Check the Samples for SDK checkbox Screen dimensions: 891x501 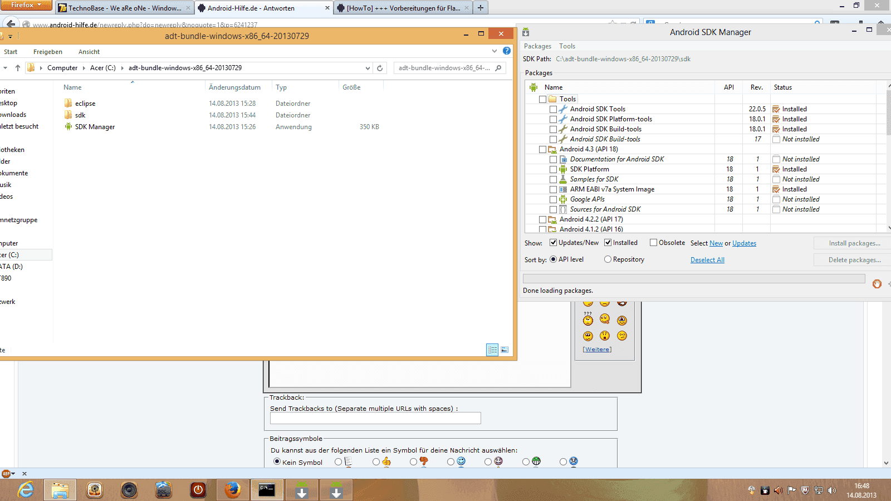point(553,179)
